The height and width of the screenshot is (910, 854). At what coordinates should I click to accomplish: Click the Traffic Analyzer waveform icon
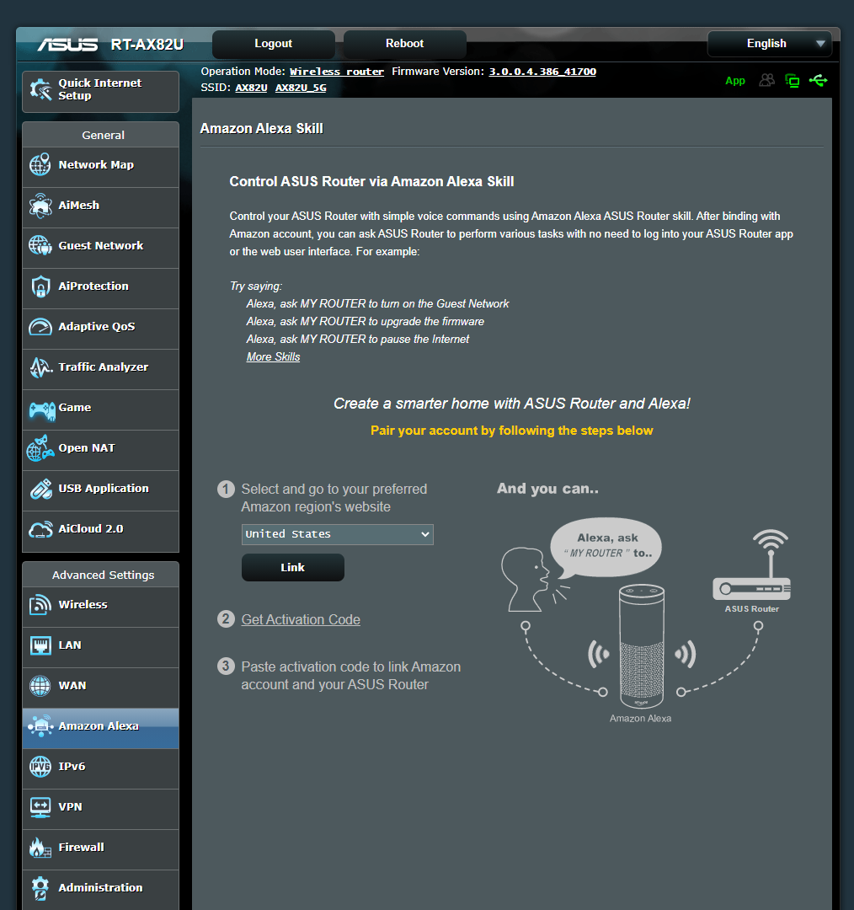tap(40, 367)
